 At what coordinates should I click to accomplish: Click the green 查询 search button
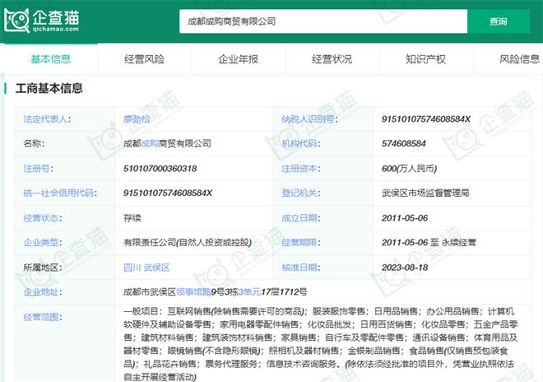coord(498,21)
